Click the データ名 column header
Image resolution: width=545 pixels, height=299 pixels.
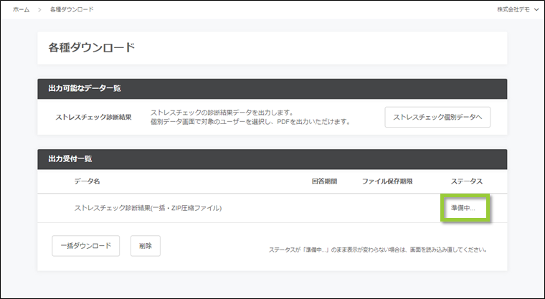click(x=87, y=181)
